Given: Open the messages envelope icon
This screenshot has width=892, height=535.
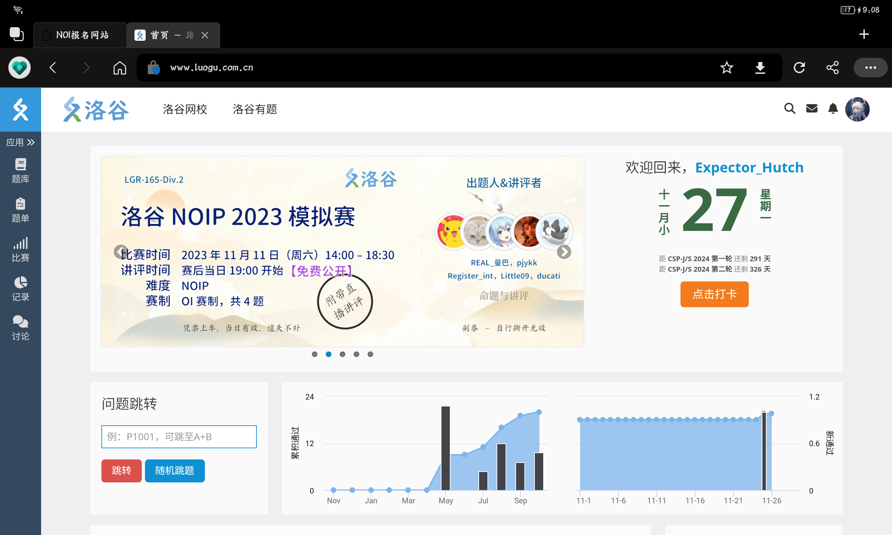Looking at the screenshot, I should 812,109.
